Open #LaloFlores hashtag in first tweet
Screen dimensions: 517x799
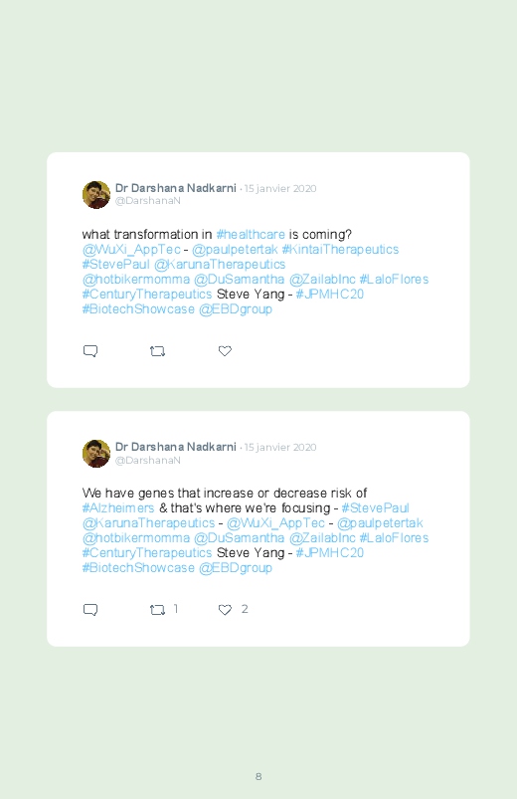[x=395, y=280]
